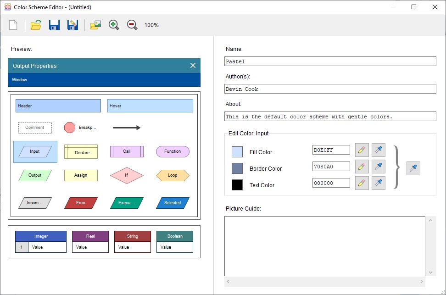
Task: Pick Border Color with its eyedropper
Action: click(379, 167)
